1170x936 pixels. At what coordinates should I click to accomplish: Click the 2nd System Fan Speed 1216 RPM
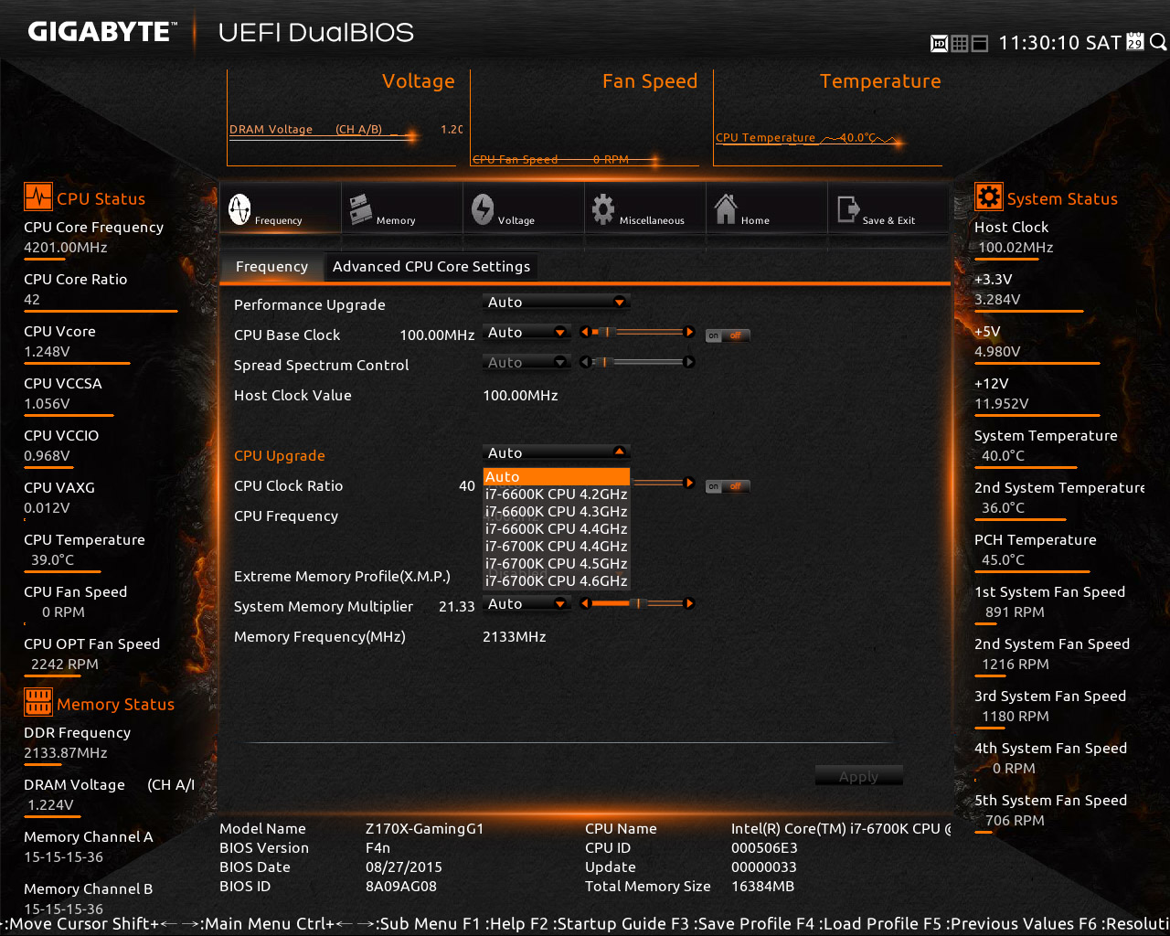[x=1015, y=664]
